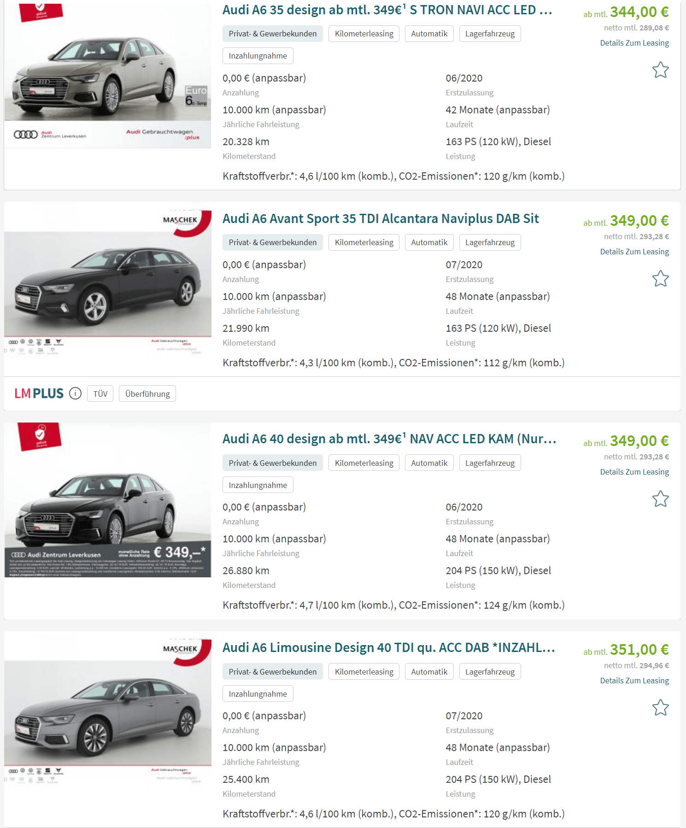Favorite the Audi A6 40 design star
Screen dimensions: 686x828
click(x=660, y=499)
